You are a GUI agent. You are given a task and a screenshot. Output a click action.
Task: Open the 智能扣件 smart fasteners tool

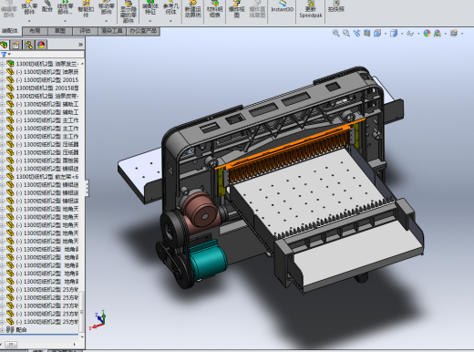(x=86, y=9)
